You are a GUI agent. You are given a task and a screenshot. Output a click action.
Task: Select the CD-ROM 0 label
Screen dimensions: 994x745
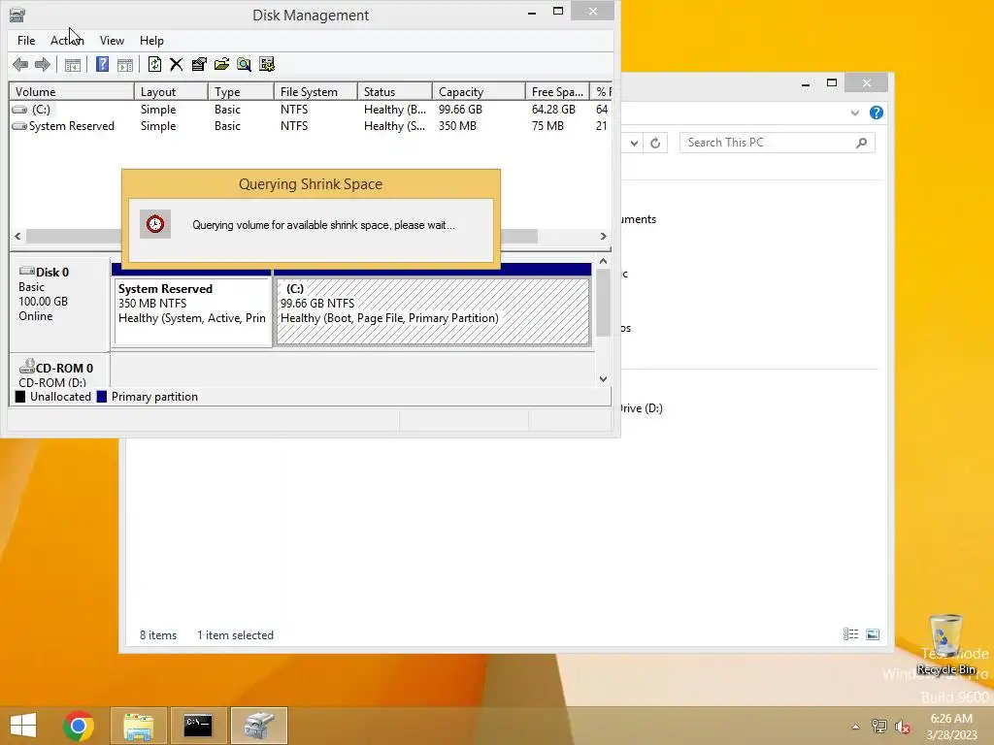(x=59, y=372)
